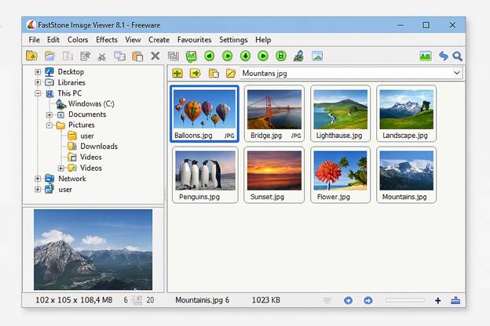Open the Favourites menu

point(194,40)
